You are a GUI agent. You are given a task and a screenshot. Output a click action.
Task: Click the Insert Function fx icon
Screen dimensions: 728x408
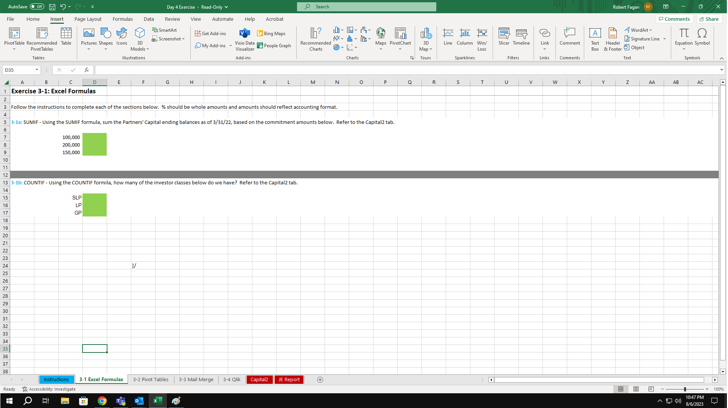pos(87,70)
